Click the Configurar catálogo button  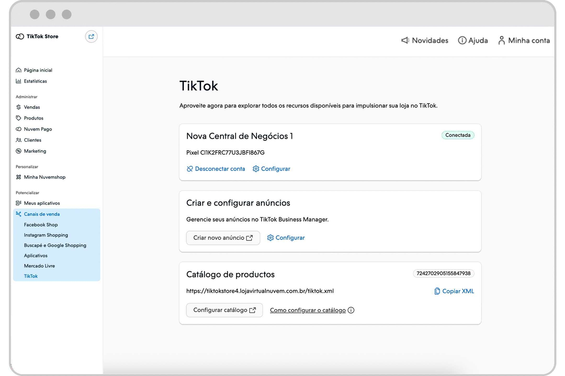click(x=224, y=310)
